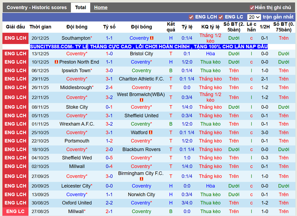Click the red card icon beside Coventry on 20/12/25
Viewport: 297px width, 216px height.
(152, 38)
